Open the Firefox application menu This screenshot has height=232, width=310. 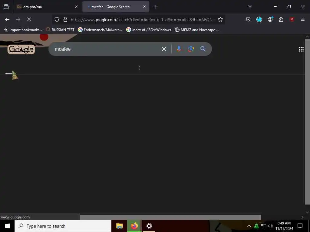coord(303,19)
